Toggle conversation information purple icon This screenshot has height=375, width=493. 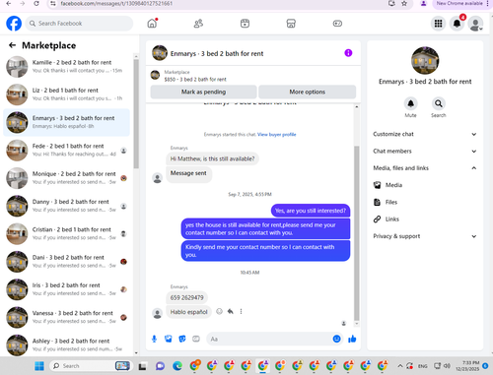coord(348,53)
